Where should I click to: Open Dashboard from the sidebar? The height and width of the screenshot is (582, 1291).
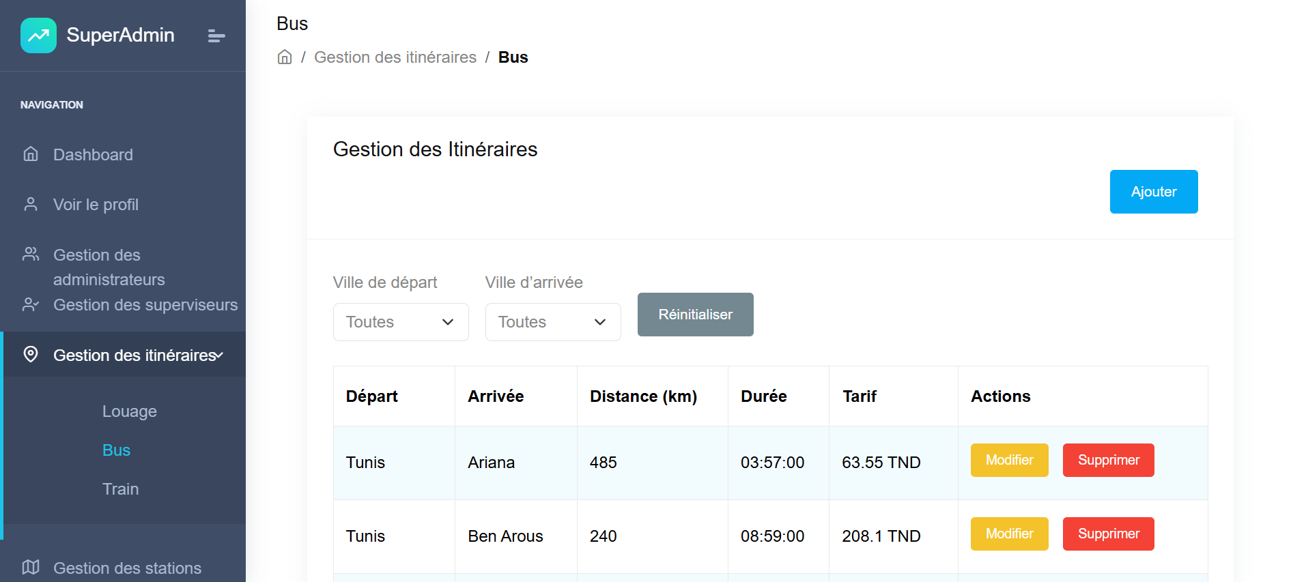pos(93,155)
